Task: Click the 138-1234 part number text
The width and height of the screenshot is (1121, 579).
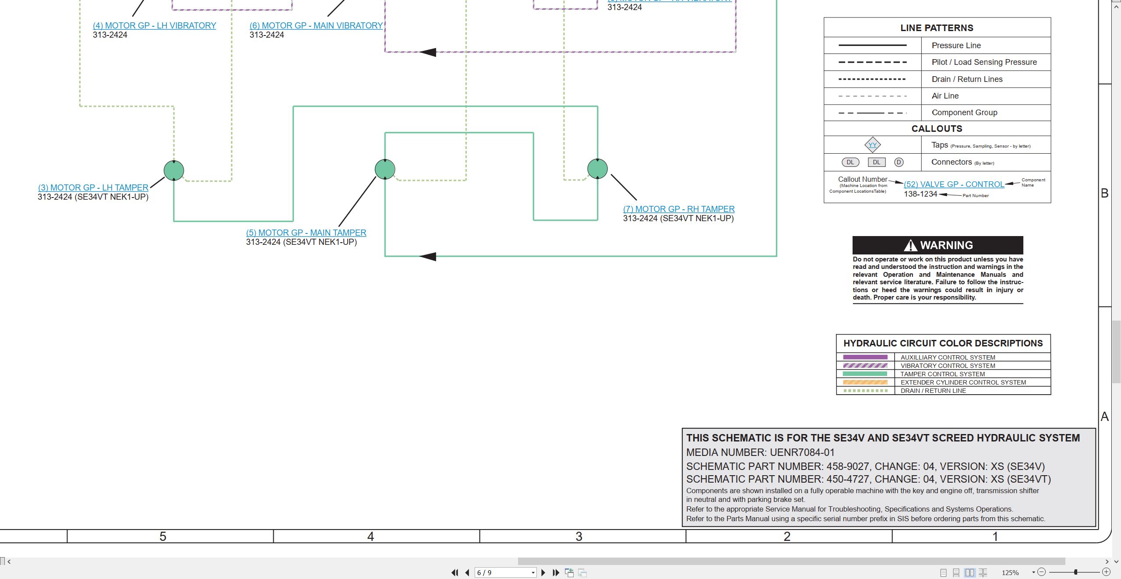Action: (x=920, y=194)
